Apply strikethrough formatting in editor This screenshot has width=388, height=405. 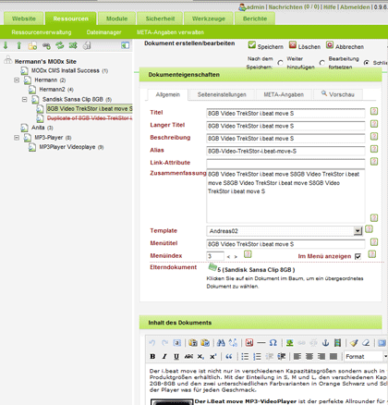[188, 357]
